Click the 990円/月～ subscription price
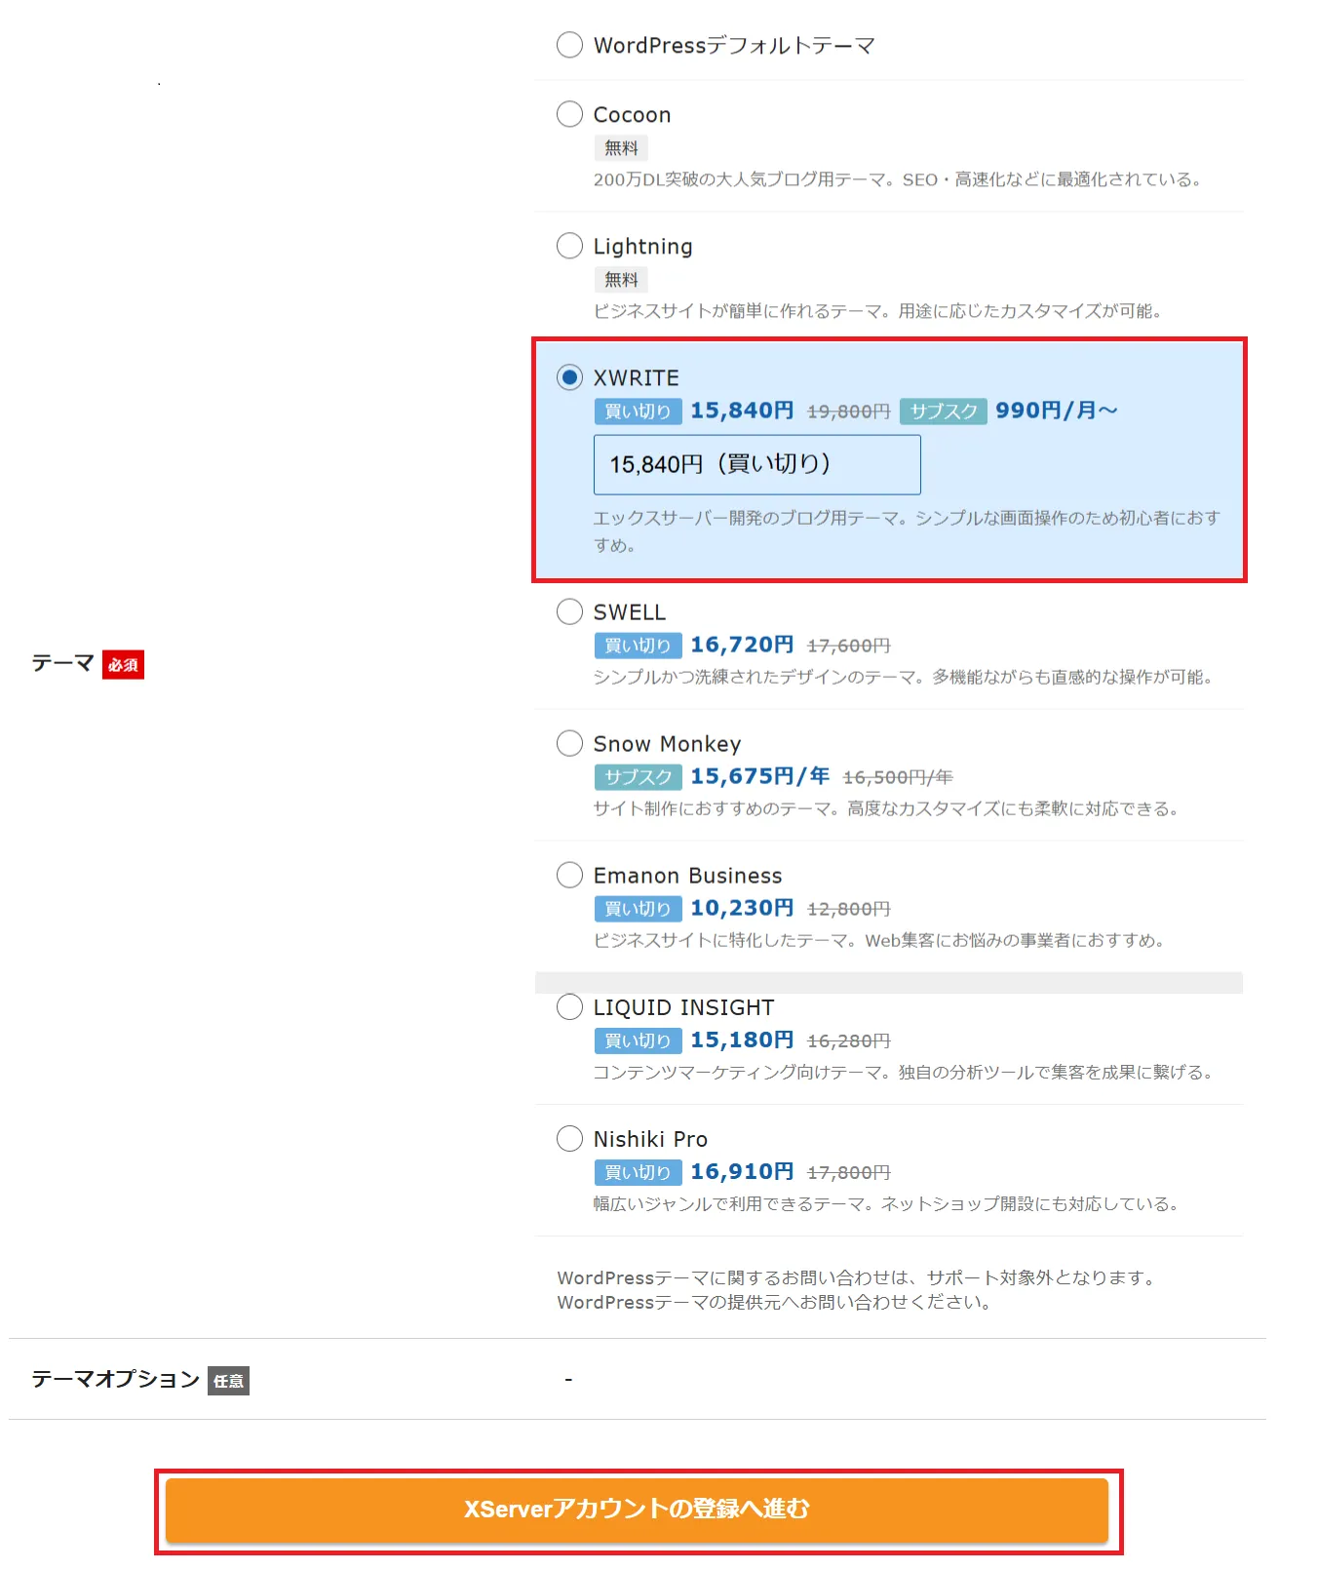This screenshot has width=1317, height=1570. pyautogui.click(x=1056, y=411)
